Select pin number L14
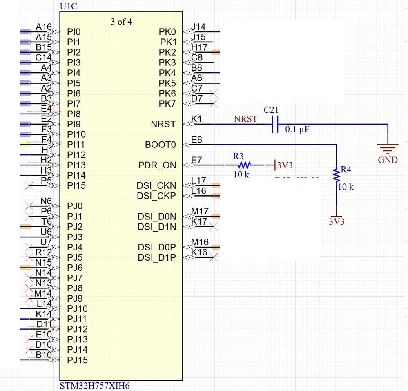Screen dimensions: 408x391 [44, 304]
